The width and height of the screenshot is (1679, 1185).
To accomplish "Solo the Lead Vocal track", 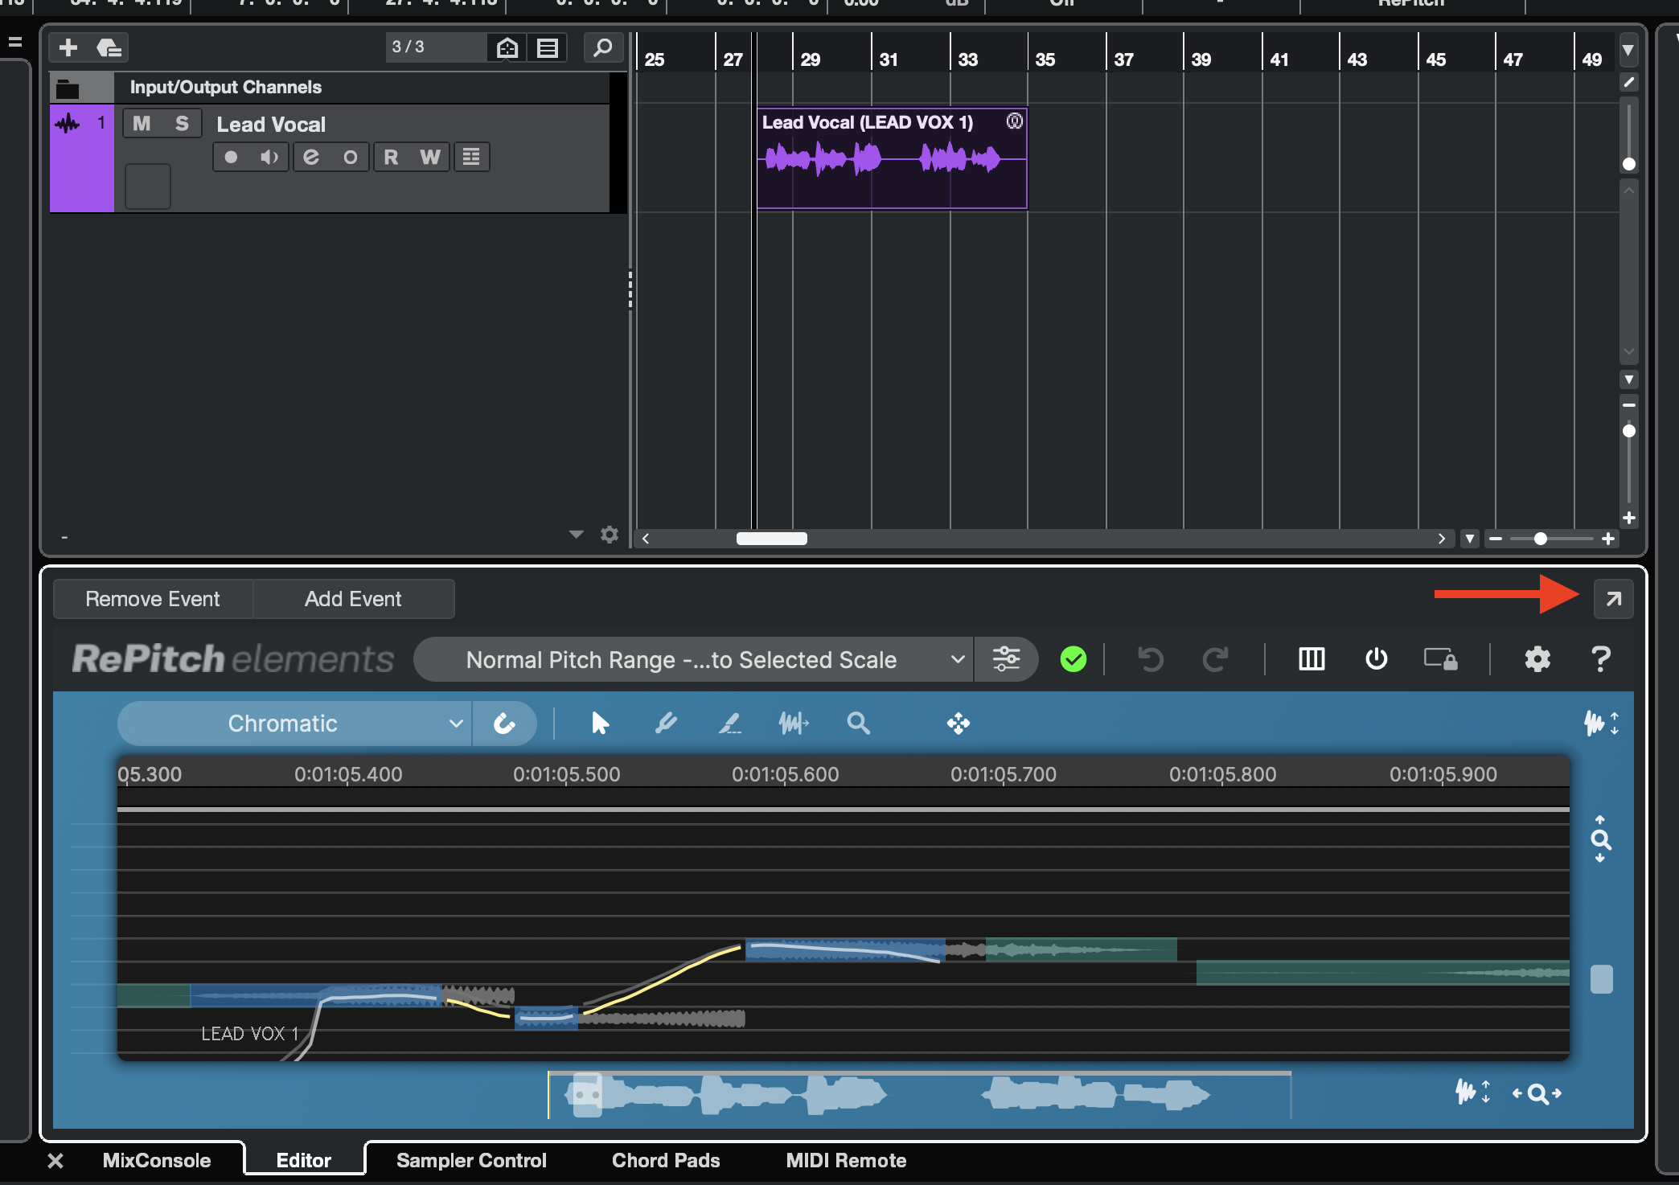I will [x=182, y=123].
